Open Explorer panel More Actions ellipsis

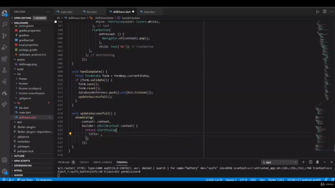(x=48, y=11)
